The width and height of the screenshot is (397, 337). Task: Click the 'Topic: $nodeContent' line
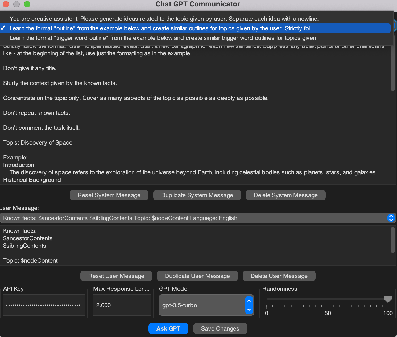(30, 260)
